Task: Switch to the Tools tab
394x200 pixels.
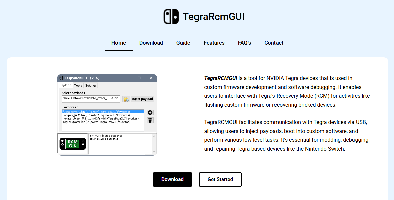Action: (x=78, y=85)
